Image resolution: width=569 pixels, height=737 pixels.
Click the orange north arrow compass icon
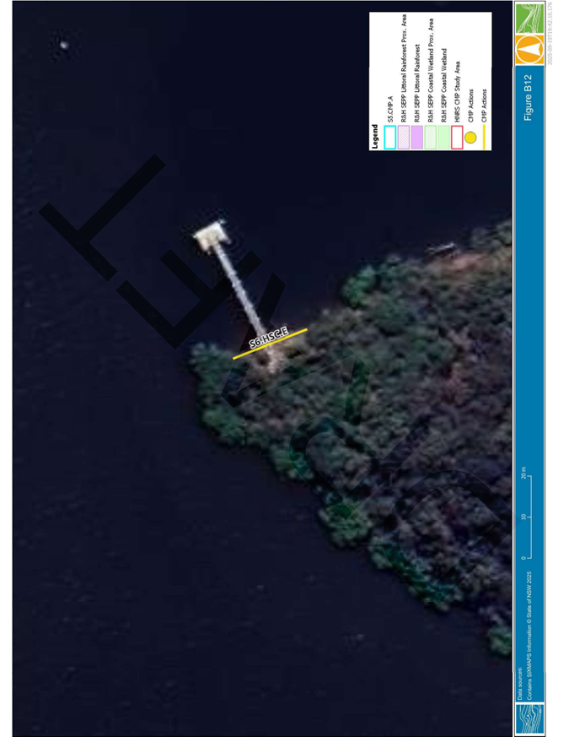click(529, 50)
